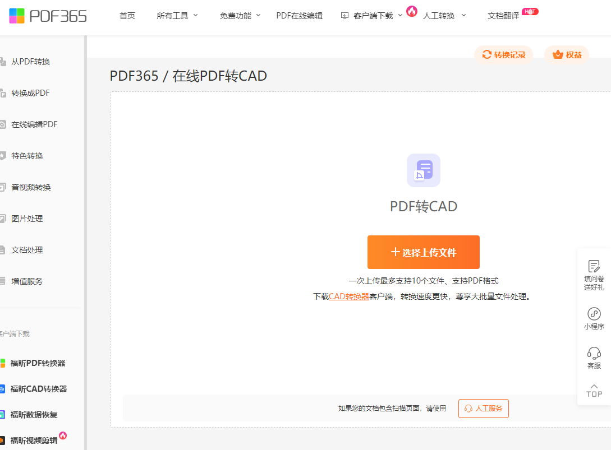Open PDF在线编辑 from top navigation

pyautogui.click(x=299, y=16)
